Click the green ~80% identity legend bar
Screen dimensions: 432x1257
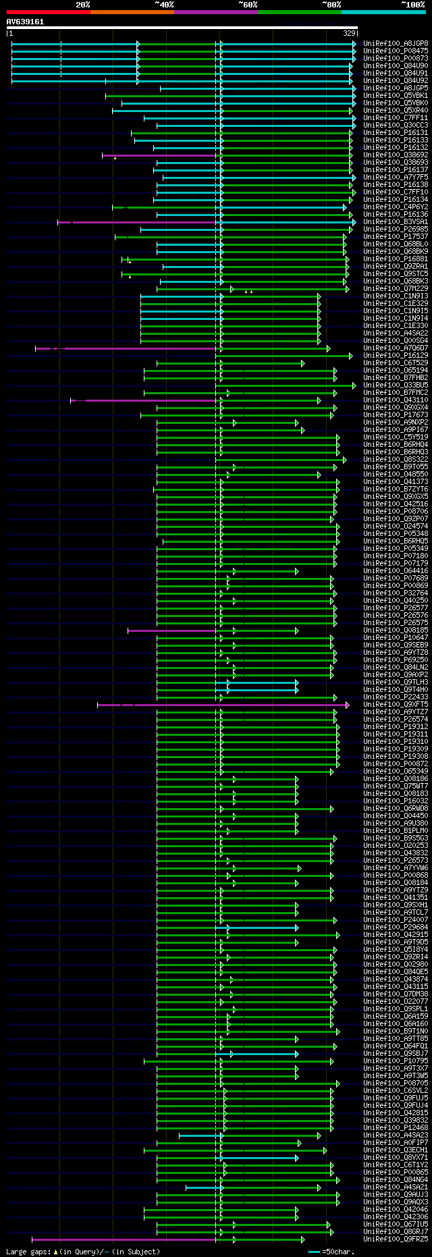click(x=300, y=11)
